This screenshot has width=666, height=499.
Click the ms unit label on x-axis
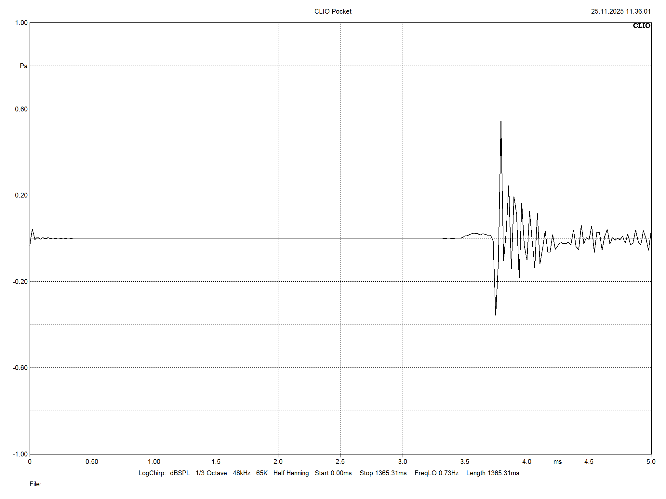click(557, 462)
